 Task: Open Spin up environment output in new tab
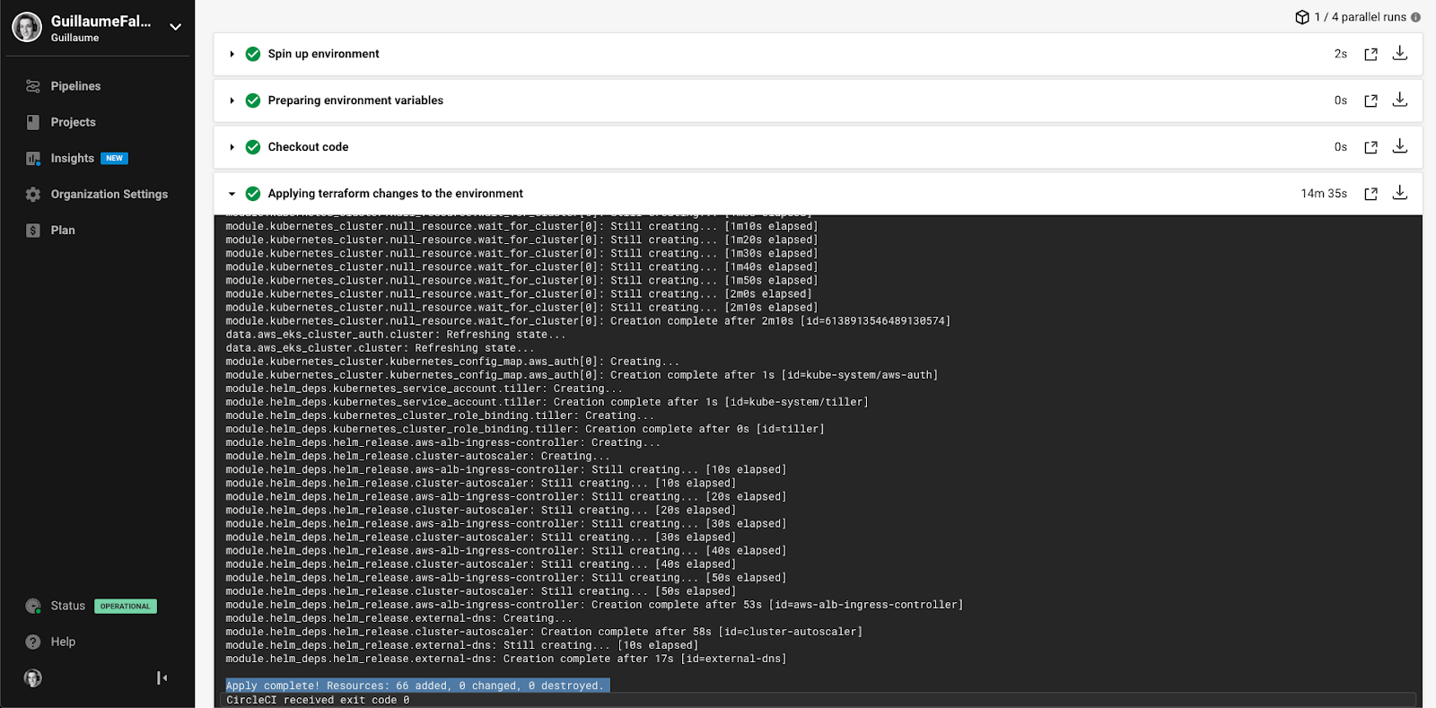tap(1370, 54)
